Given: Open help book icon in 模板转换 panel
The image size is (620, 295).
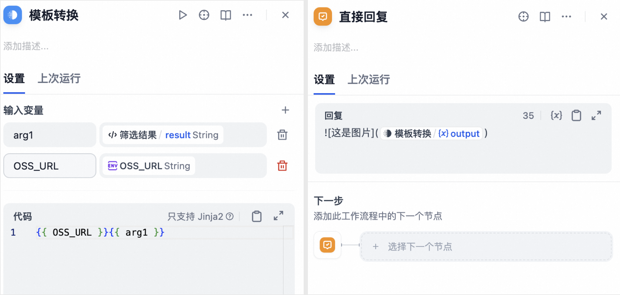Looking at the screenshot, I should click(225, 15).
